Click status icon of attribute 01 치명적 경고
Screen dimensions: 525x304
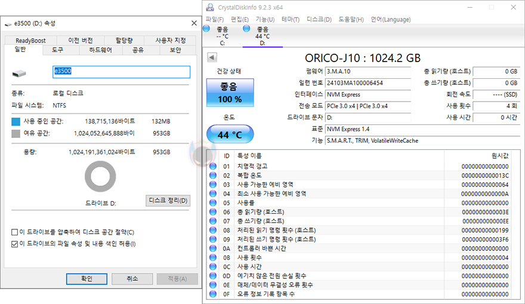point(212,166)
